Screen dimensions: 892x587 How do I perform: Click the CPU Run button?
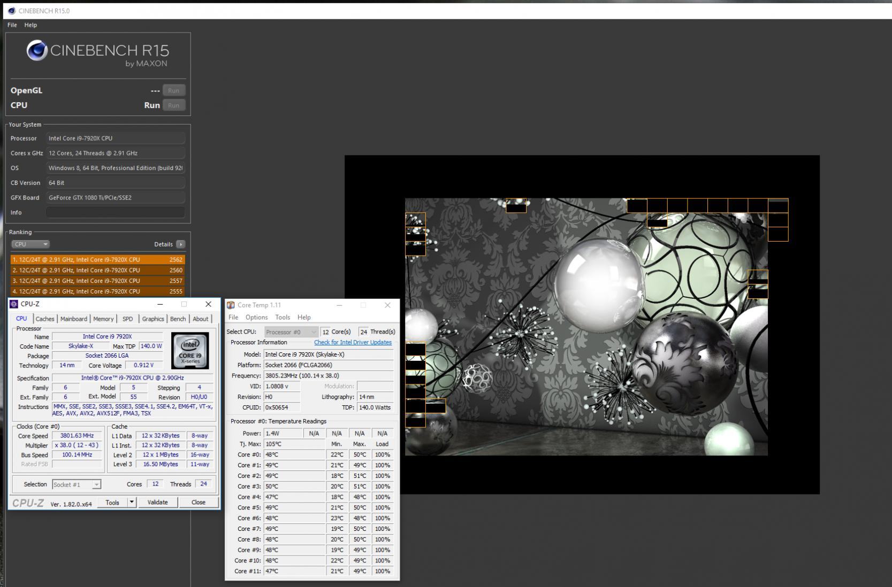tap(174, 105)
